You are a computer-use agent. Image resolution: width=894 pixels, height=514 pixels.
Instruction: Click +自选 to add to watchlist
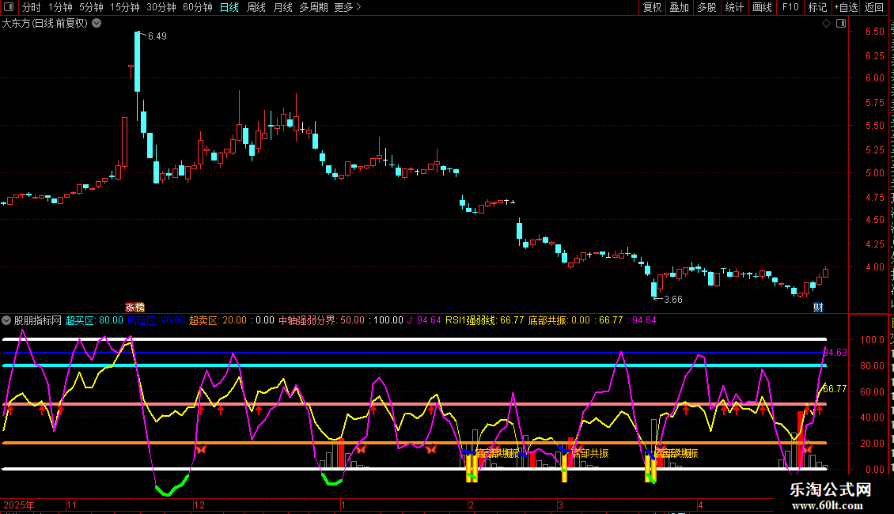tap(846, 7)
